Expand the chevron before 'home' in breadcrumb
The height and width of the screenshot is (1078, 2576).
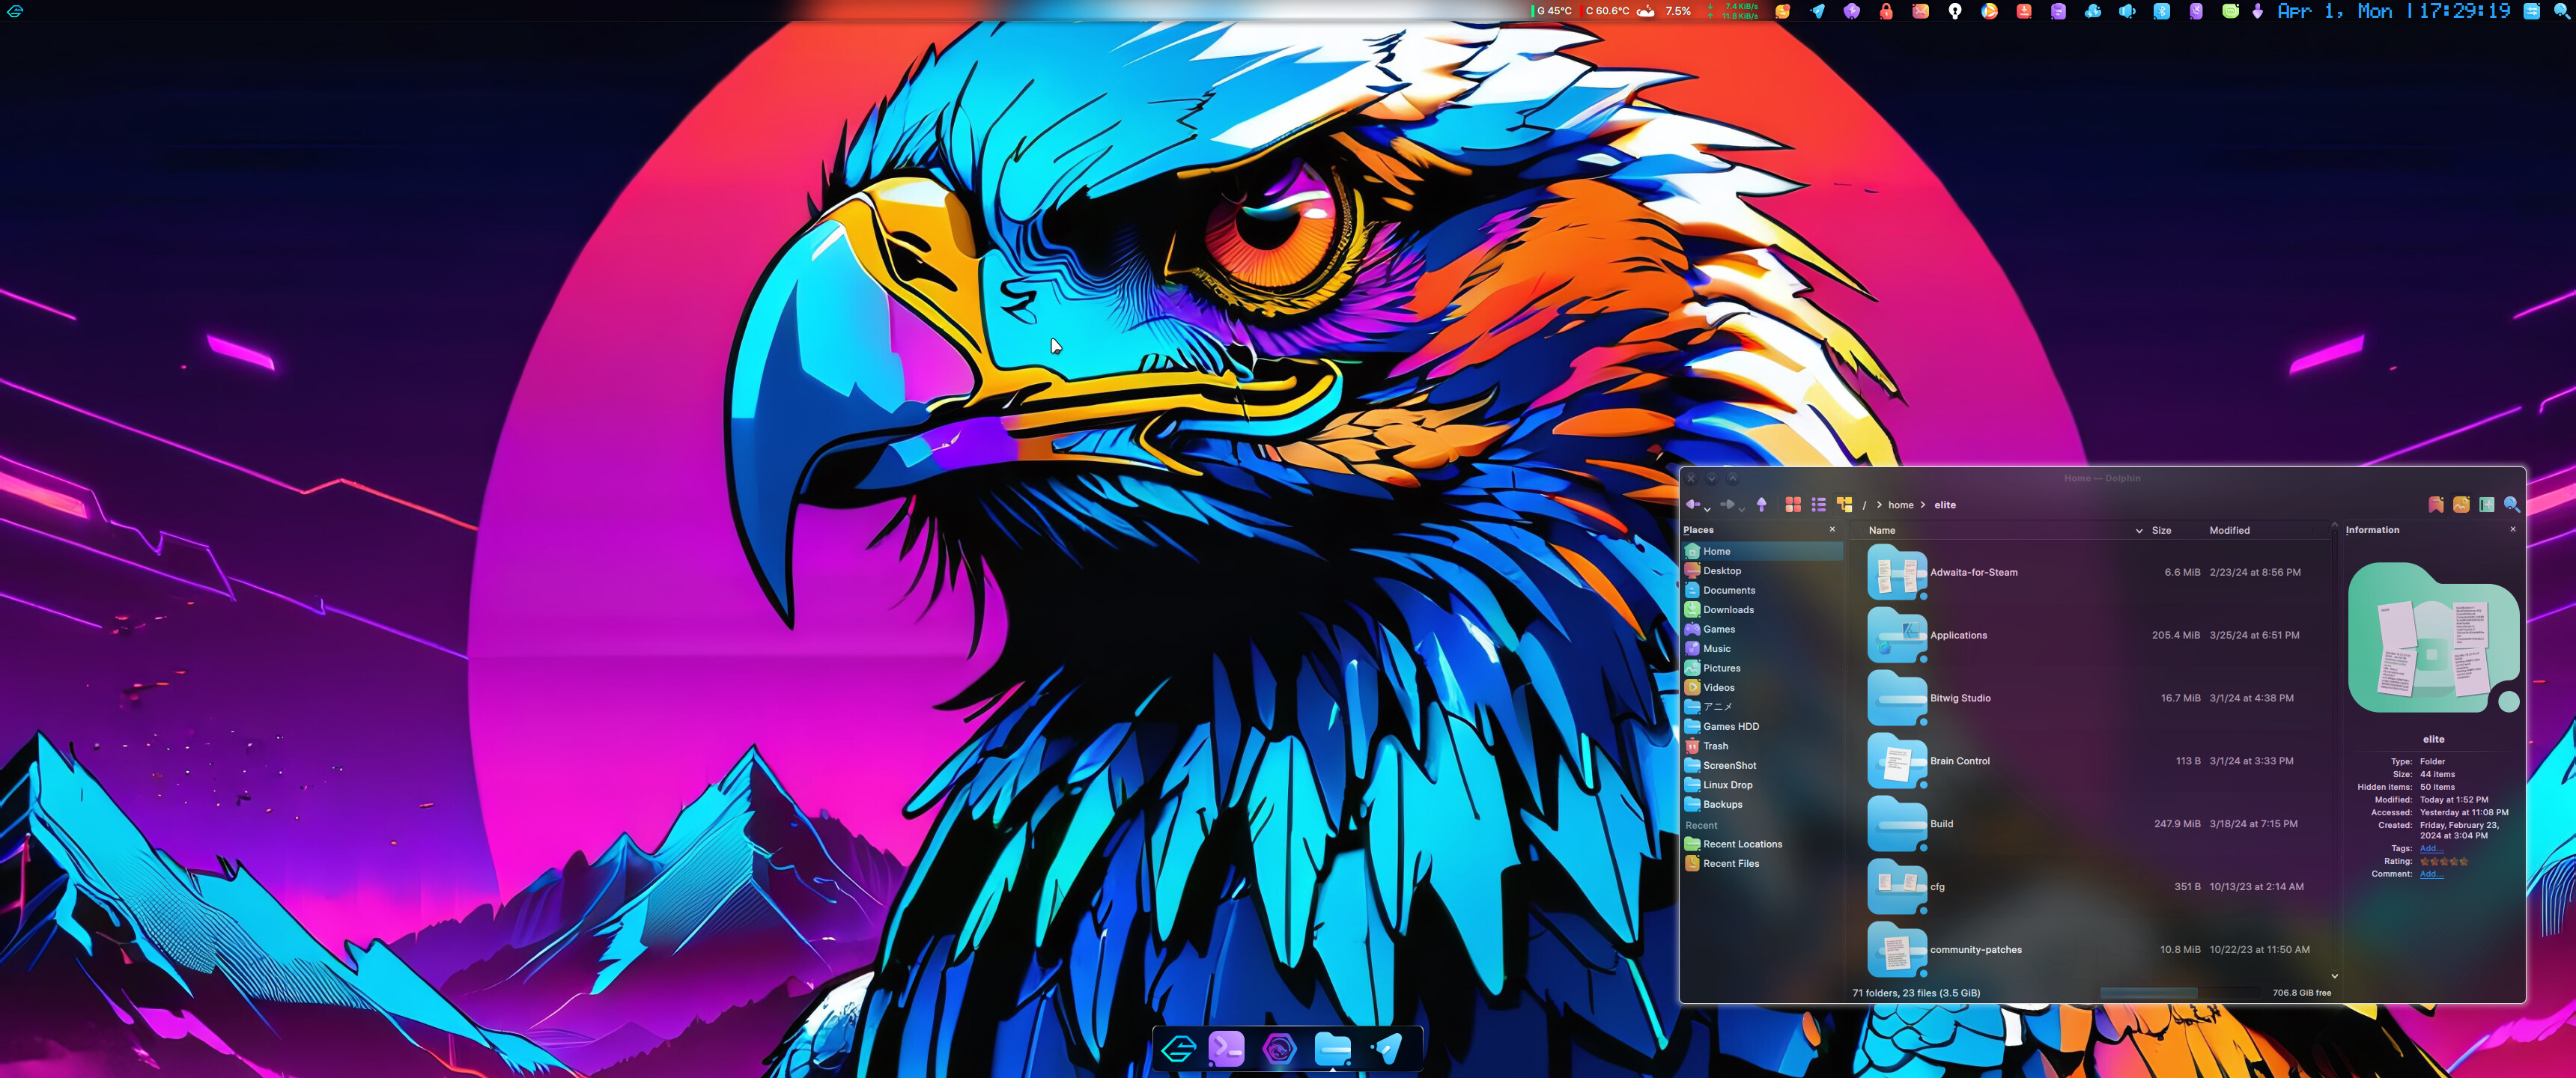[x=1879, y=505]
